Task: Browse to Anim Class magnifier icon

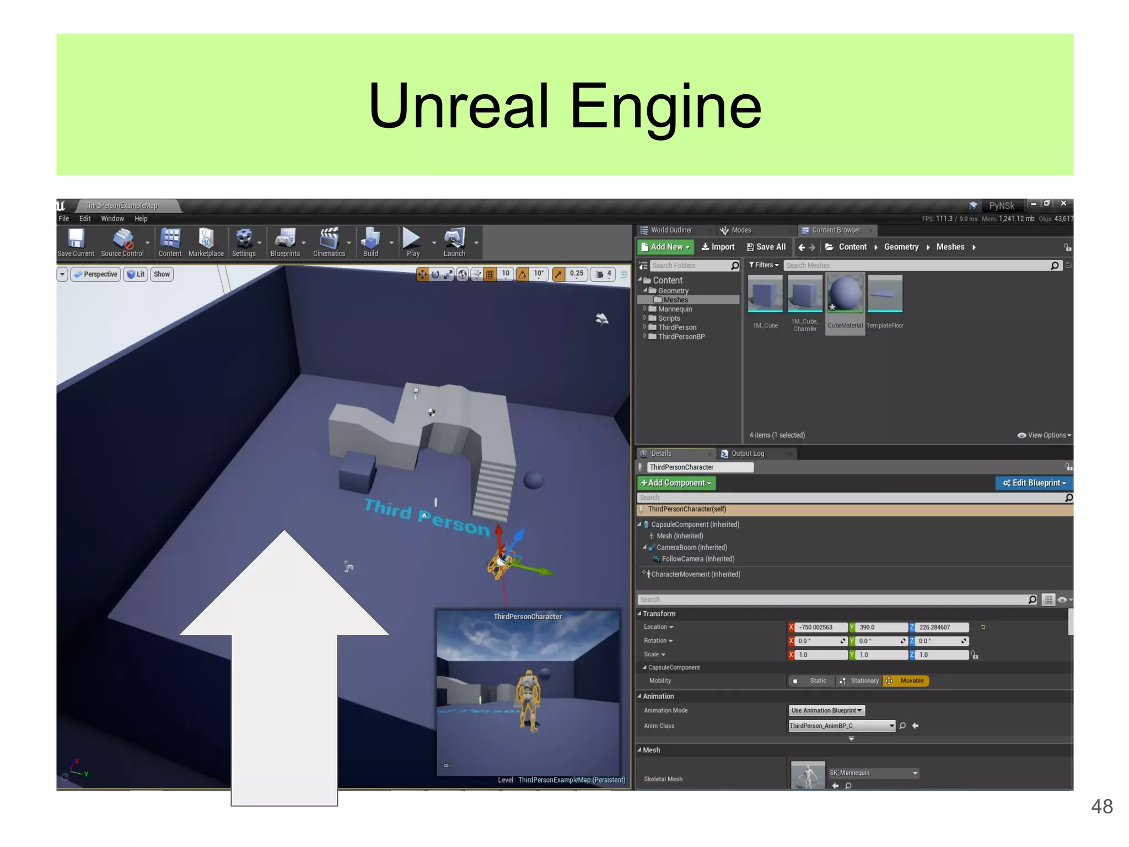Action: pyautogui.click(x=902, y=726)
